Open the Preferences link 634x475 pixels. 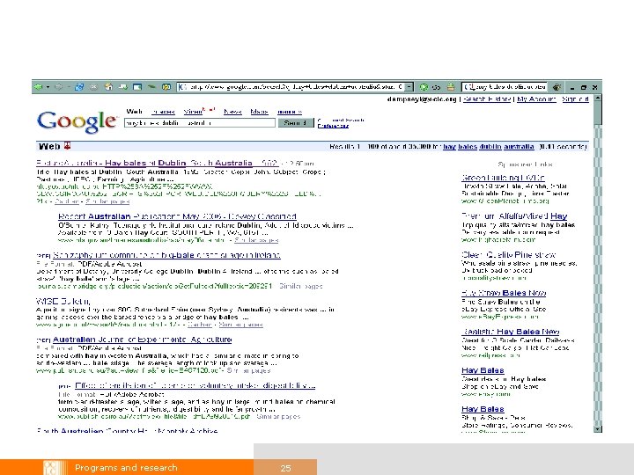coord(333,126)
